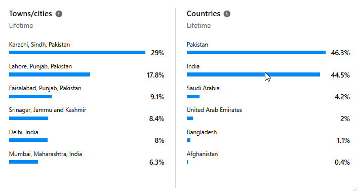Click the Pakistan country bar

click(x=256, y=53)
